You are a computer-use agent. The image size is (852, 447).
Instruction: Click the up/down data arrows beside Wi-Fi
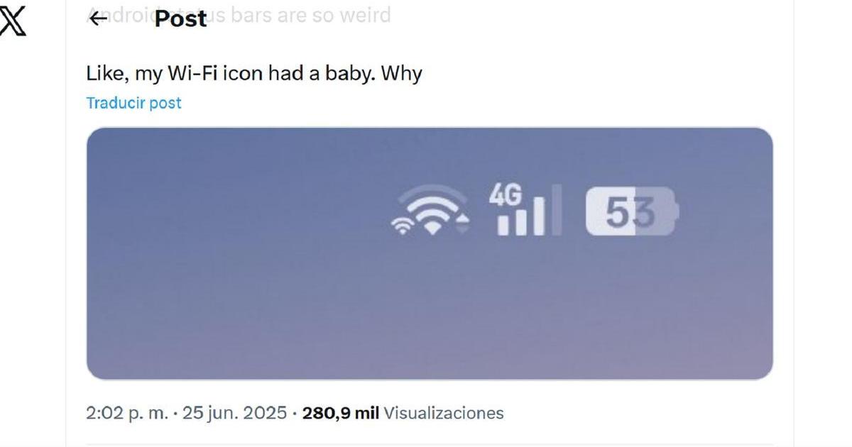pyautogui.click(x=464, y=223)
